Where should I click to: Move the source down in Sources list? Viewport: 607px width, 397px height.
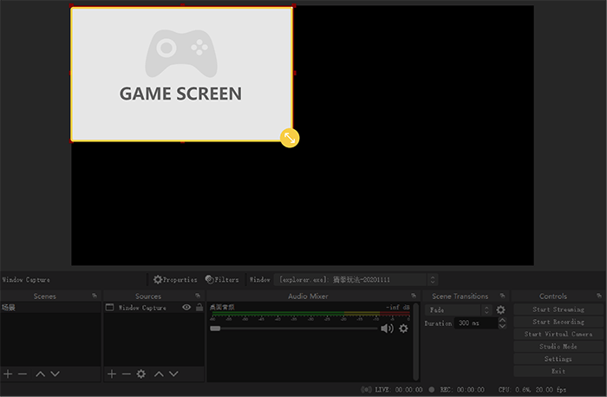[174, 374]
